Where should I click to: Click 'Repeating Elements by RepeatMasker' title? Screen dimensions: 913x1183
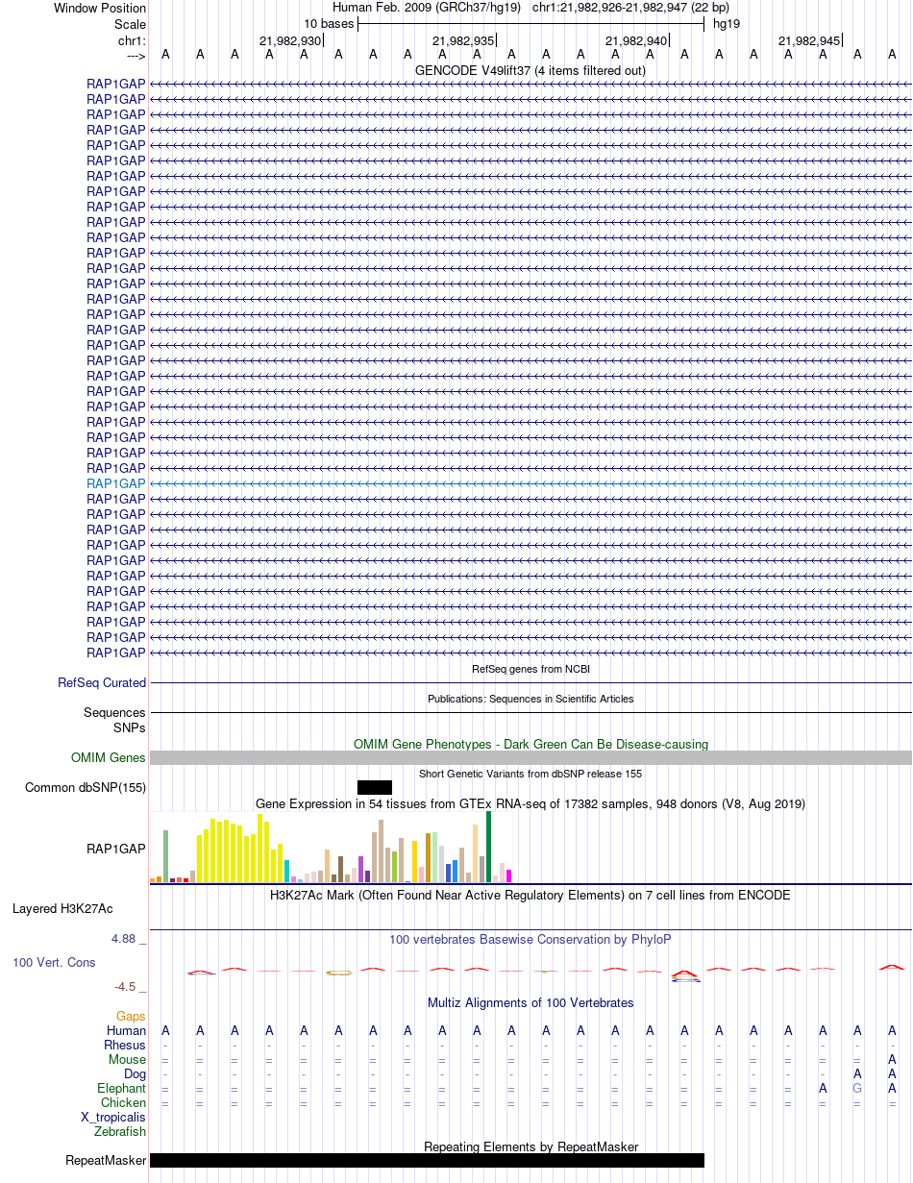[x=531, y=1146]
